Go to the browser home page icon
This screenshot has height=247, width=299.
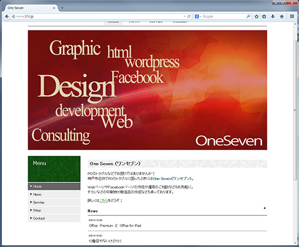[x=282, y=17]
